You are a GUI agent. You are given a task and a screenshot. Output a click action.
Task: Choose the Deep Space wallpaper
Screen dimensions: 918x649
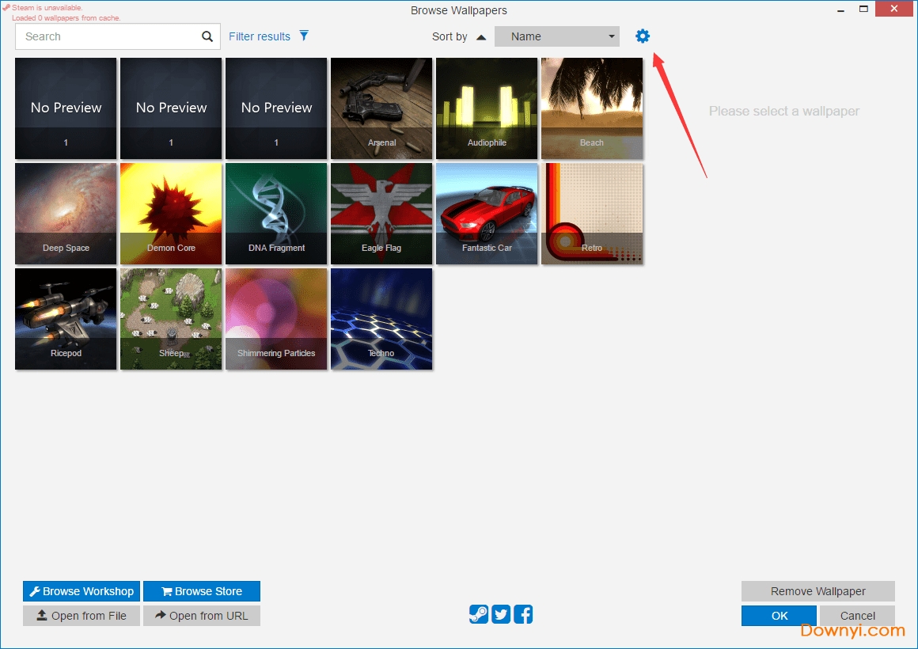click(x=66, y=214)
